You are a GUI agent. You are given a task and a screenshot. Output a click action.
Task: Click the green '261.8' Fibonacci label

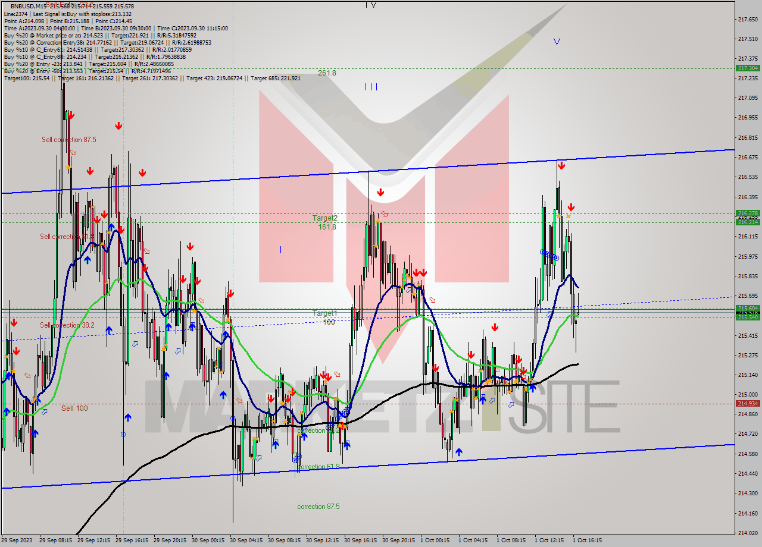coord(327,73)
